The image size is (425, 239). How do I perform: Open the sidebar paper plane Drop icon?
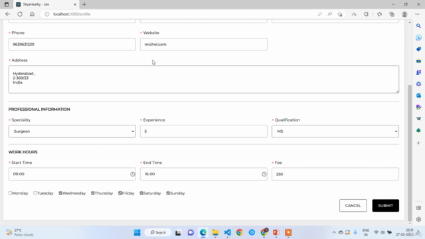tap(418, 119)
